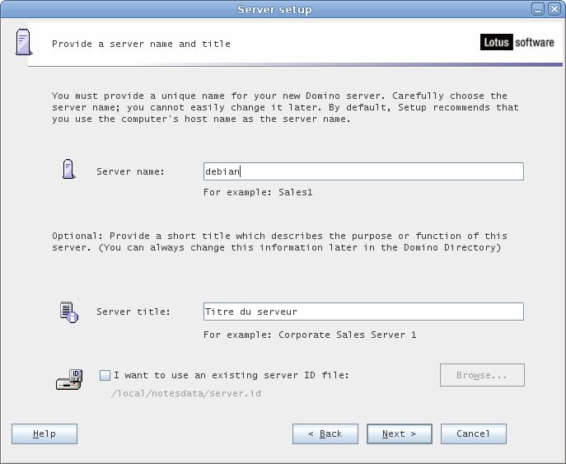Open Help for server setup
This screenshot has height=464, width=566.
point(44,434)
